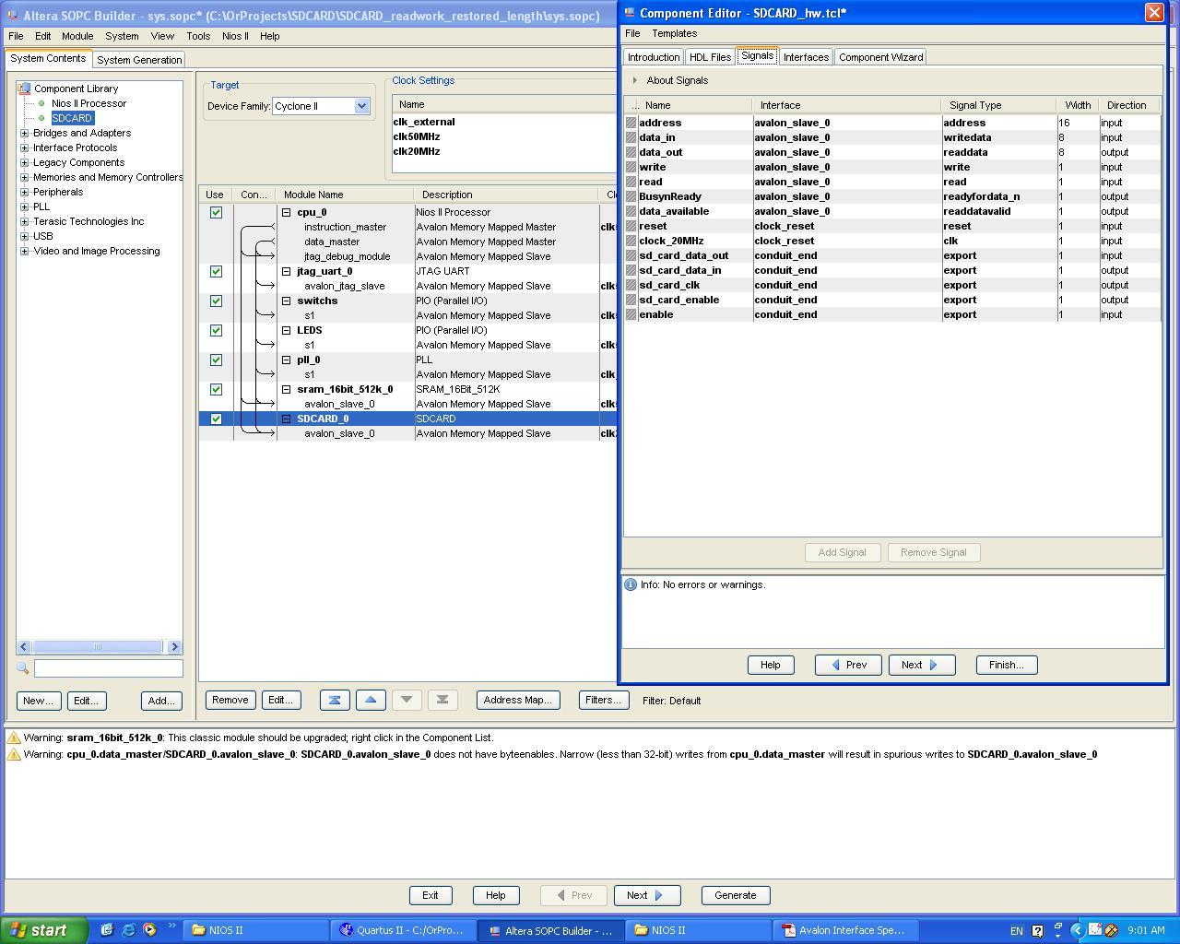The image size is (1180, 944).
Task: Click the warning icon for sram_16bit_512k_0
Action: pos(14,738)
